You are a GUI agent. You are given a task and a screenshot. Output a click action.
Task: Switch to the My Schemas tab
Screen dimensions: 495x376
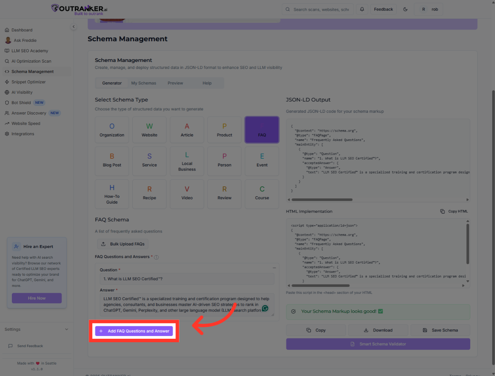tap(144, 83)
